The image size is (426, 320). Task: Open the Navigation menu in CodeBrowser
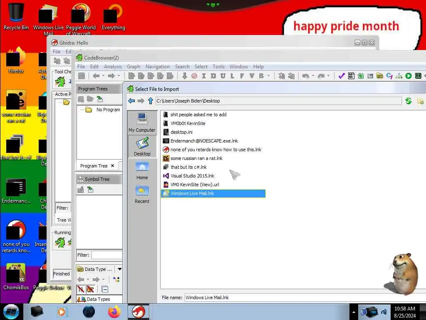(x=157, y=67)
